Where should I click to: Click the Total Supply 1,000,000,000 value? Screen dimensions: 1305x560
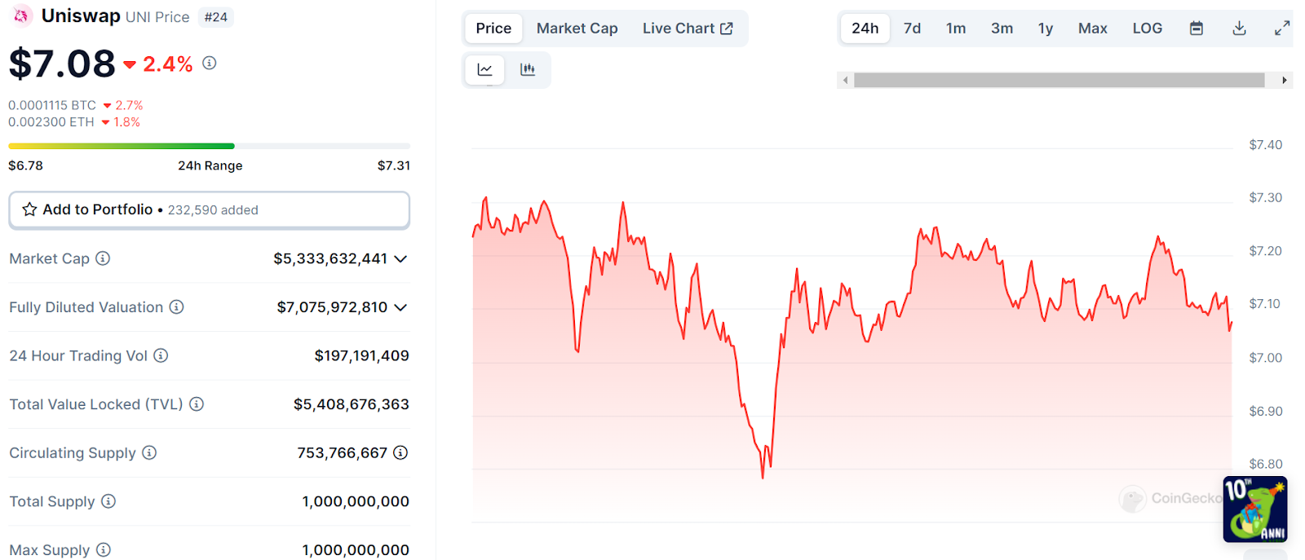(x=356, y=501)
